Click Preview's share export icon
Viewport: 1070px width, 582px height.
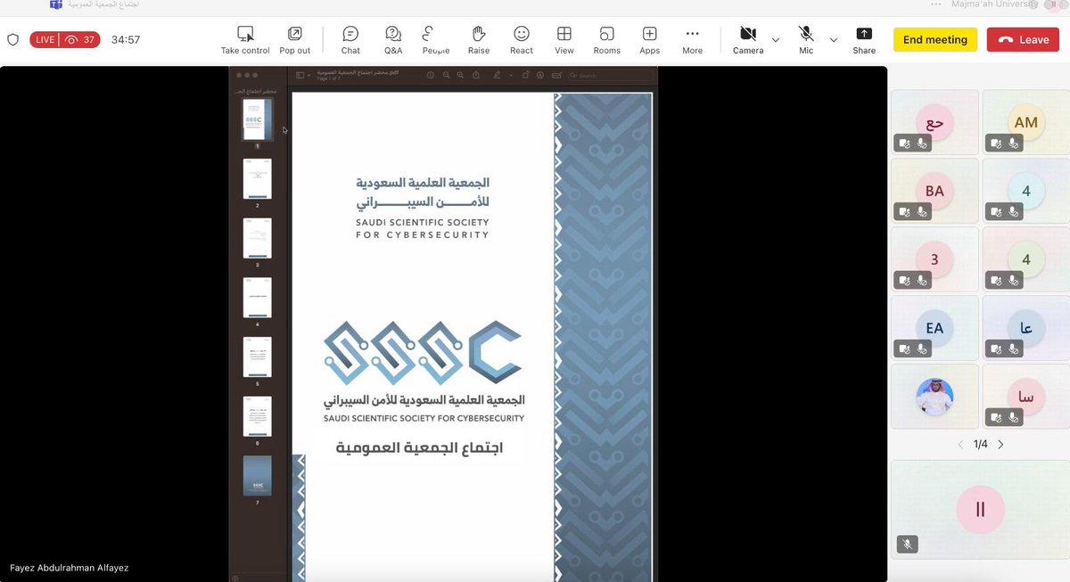pyautogui.click(x=476, y=76)
